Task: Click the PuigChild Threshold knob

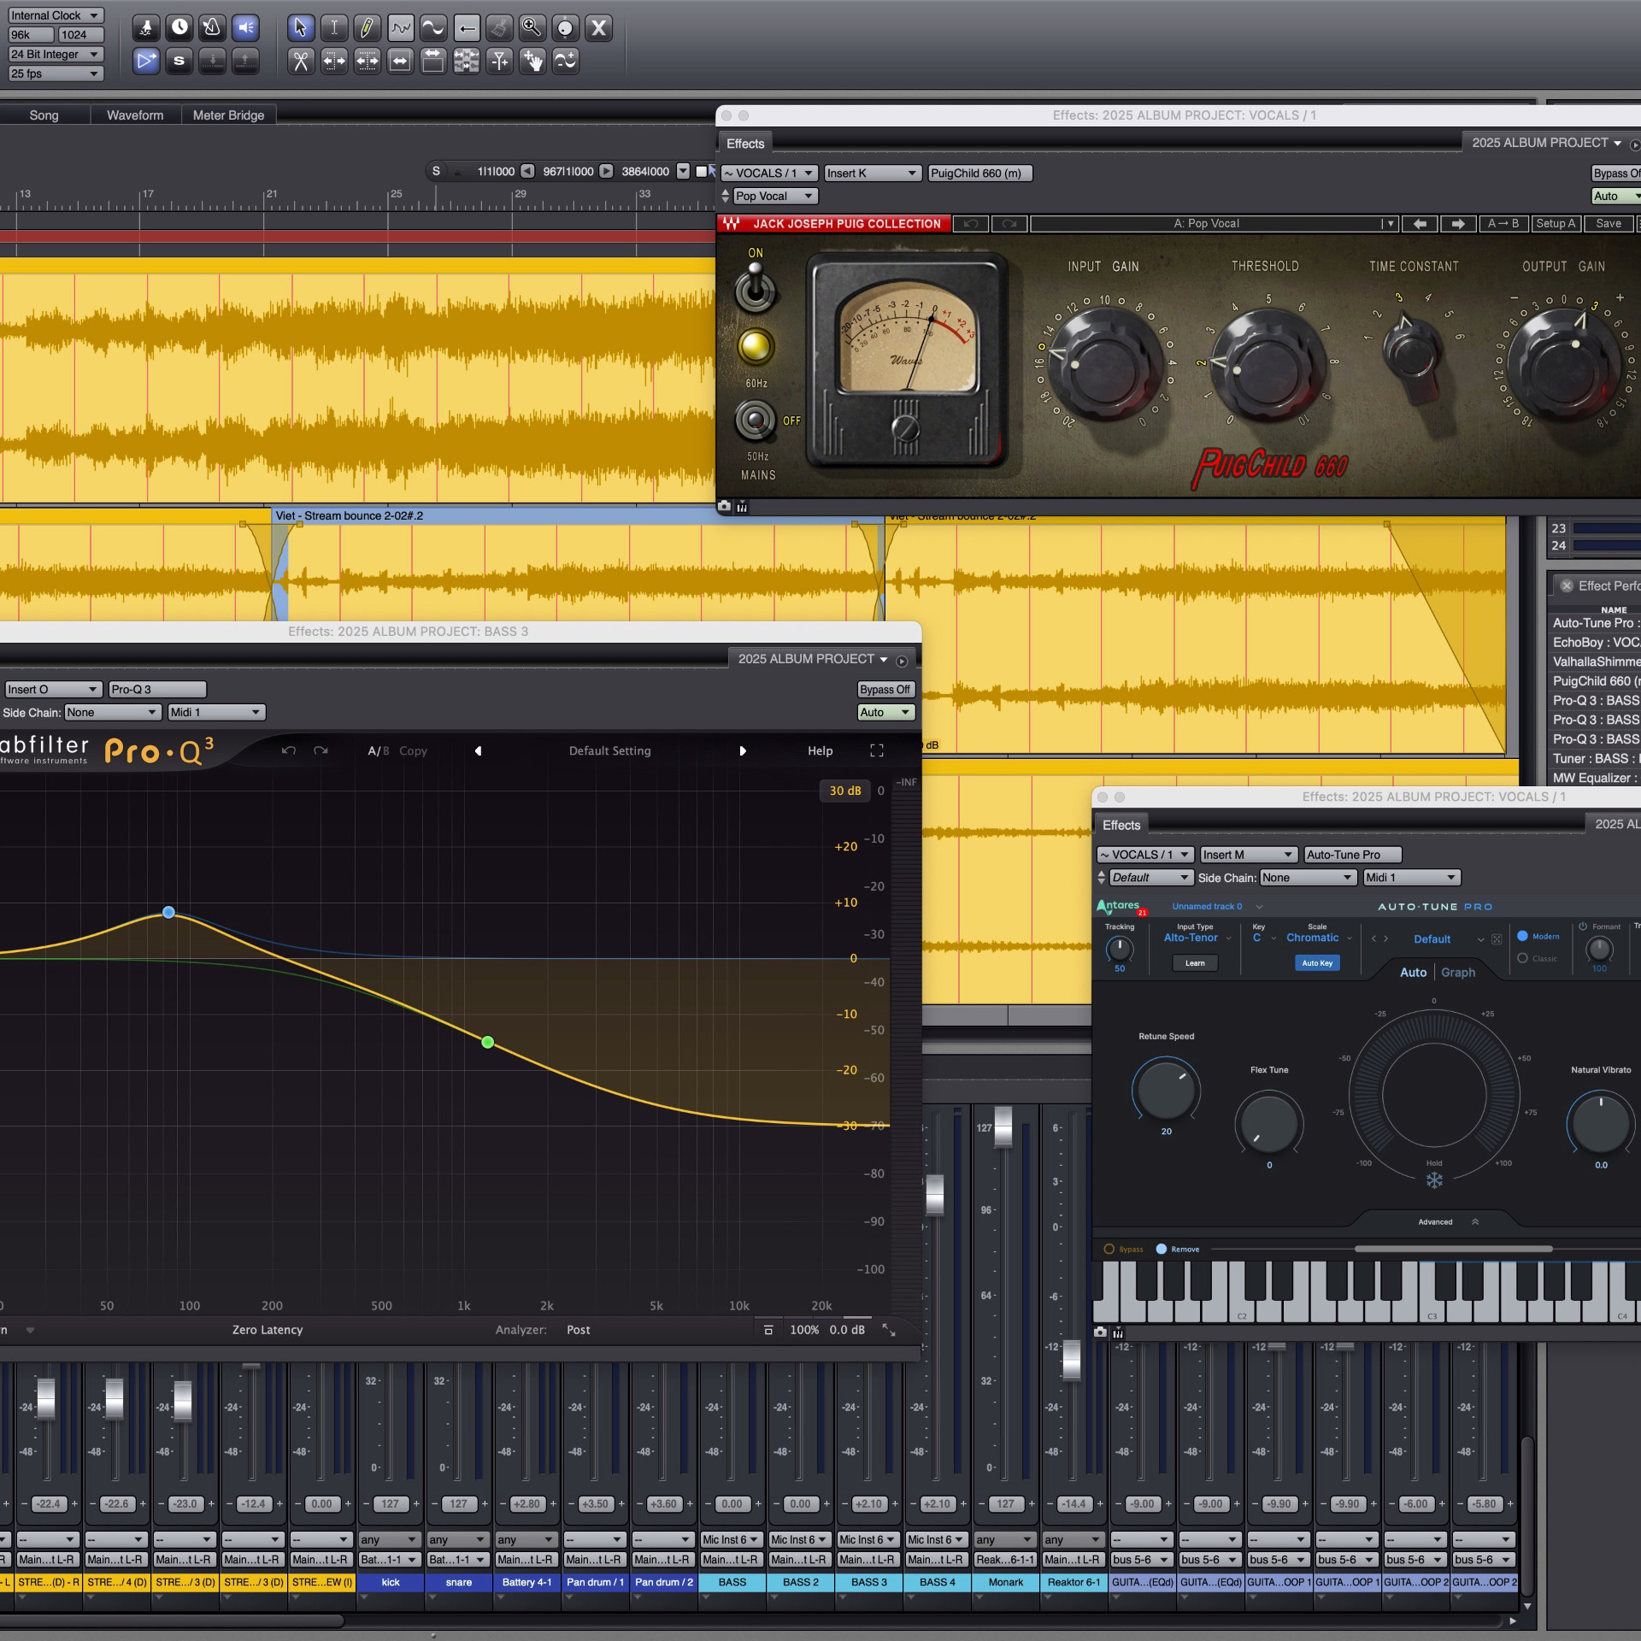Action: coord(1267,364)
